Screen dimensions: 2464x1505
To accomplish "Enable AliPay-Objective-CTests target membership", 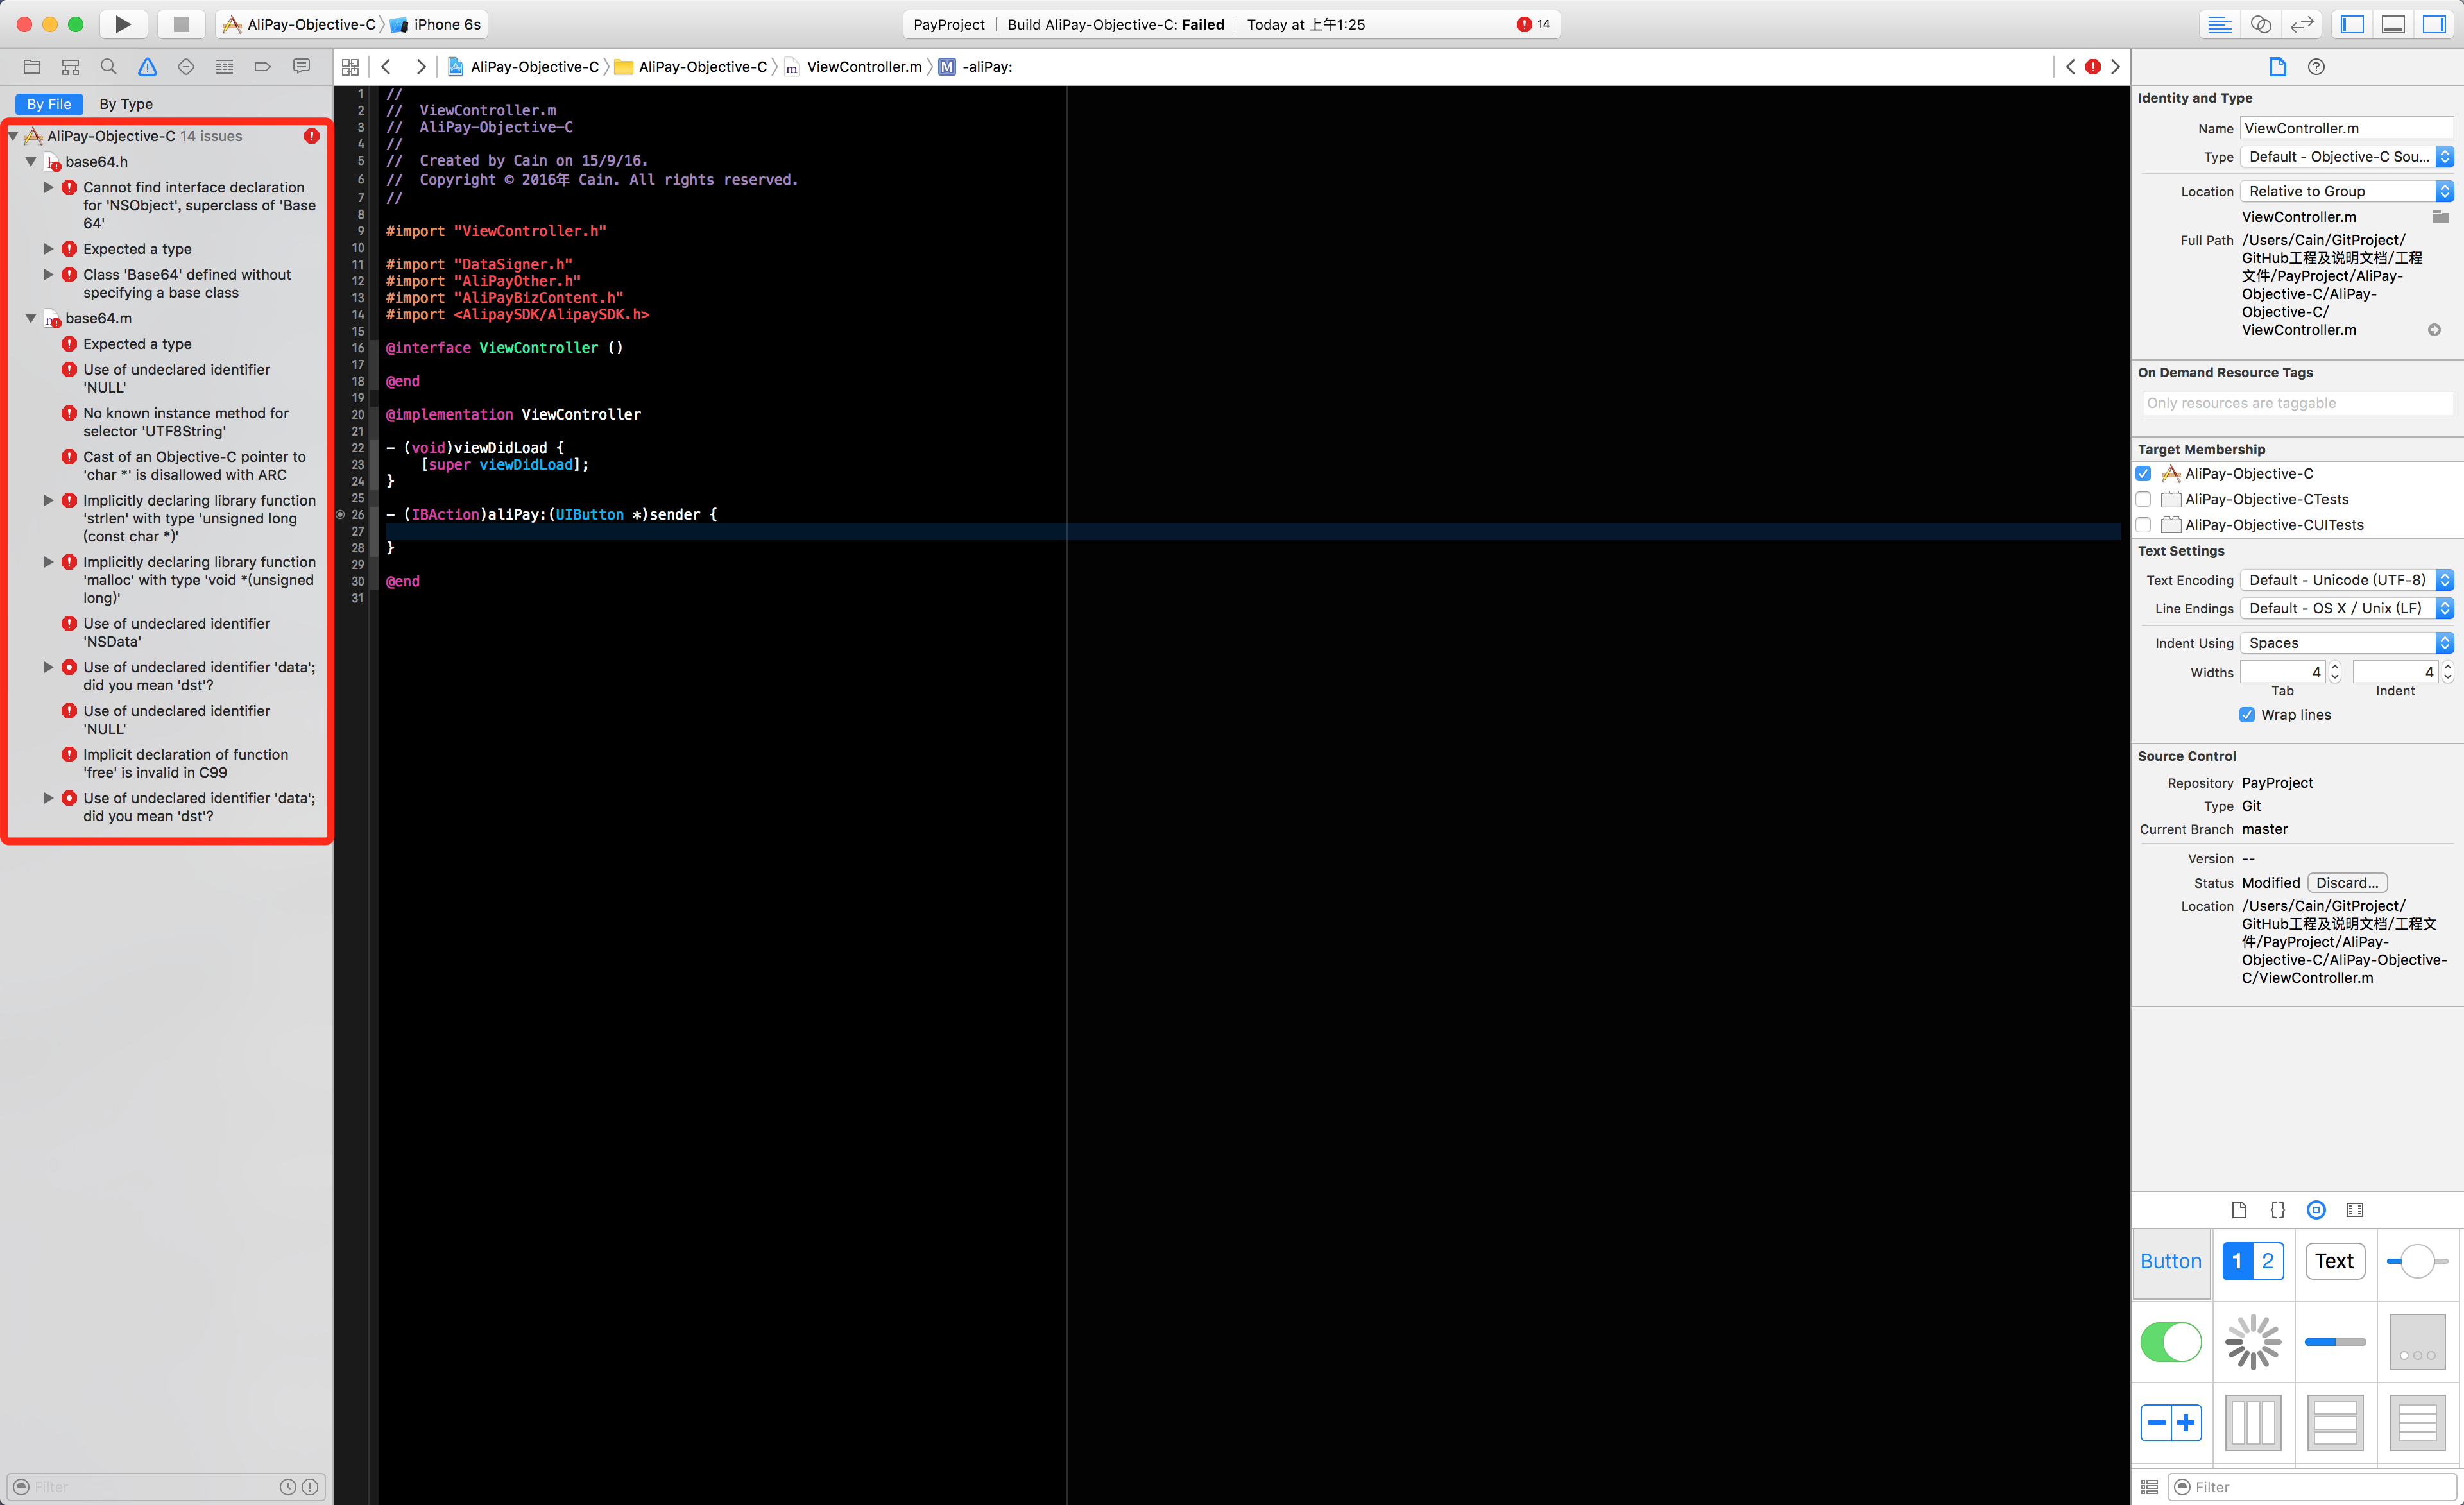I will coord(2143,499).
